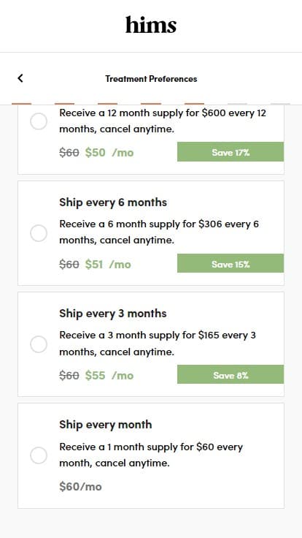
Task: Click the hims logo
Action: pos(151,25)
